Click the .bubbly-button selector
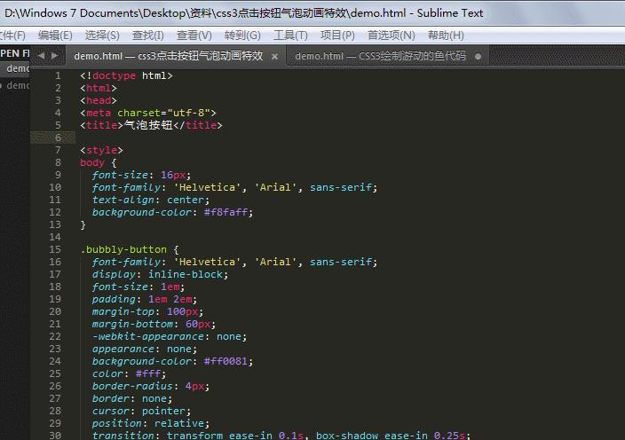Viewport: 625px width, 440px height. (x=123, y=249)
